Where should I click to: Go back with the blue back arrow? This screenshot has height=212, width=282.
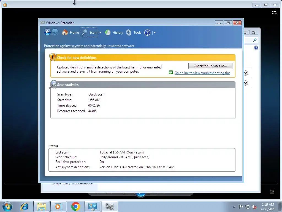click(47, 32)
